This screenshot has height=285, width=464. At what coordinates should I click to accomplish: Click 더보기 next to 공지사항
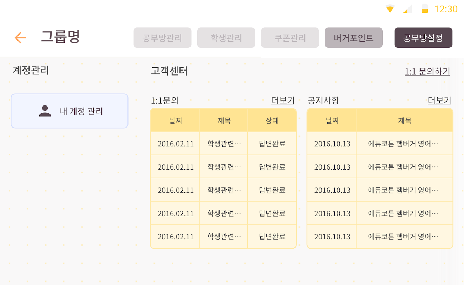coord(439,100)
